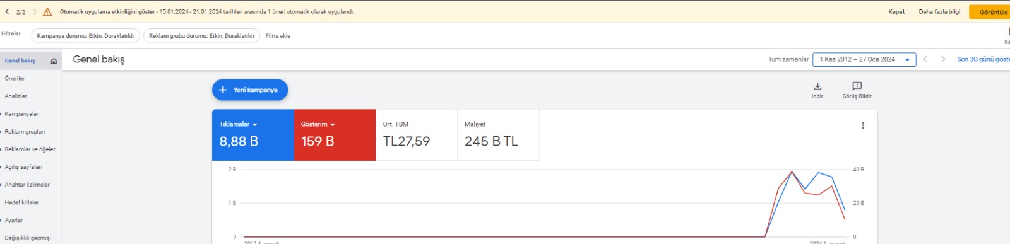This screenshot has width=1010, height=244.
Task: Click the home icon next to Genel bakış
Action: click(54, 61)
